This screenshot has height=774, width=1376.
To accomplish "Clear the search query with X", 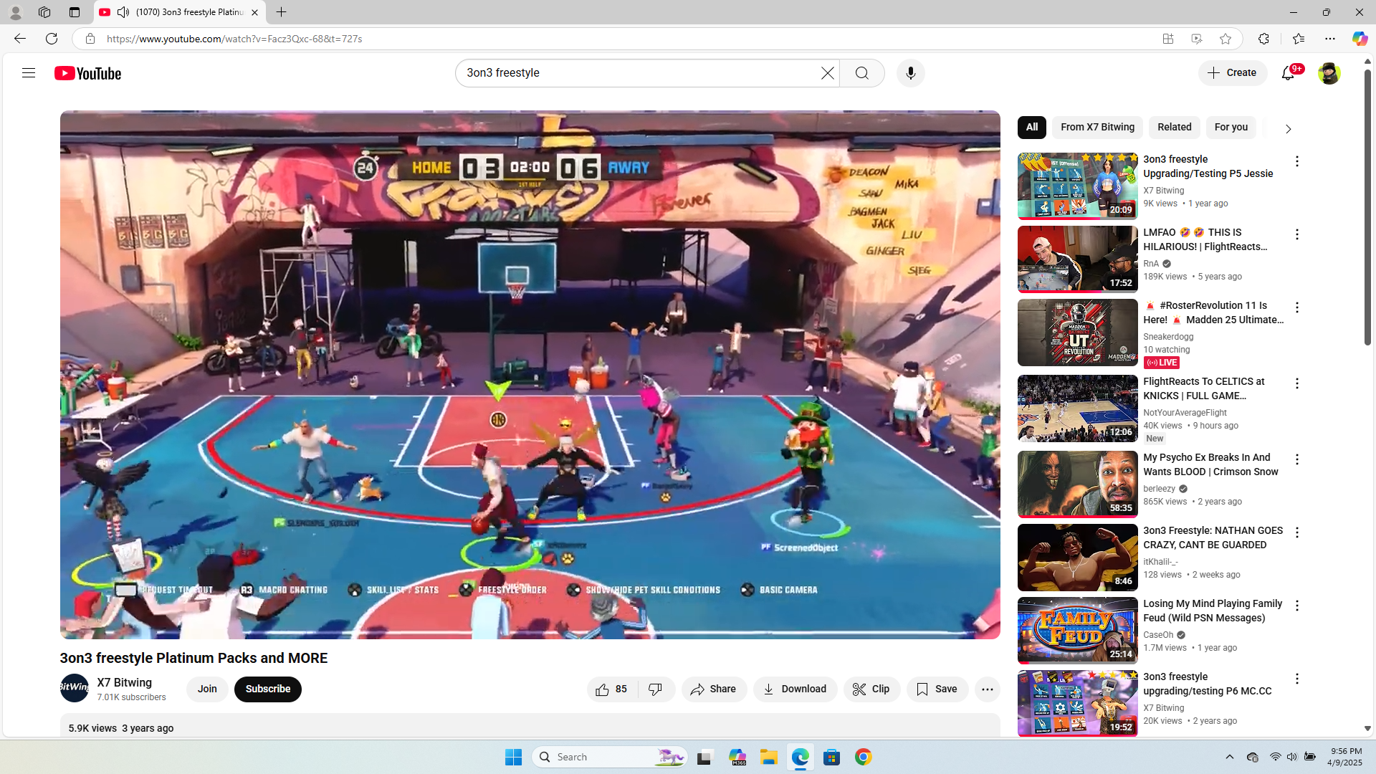I will click(x=827, y=73).
